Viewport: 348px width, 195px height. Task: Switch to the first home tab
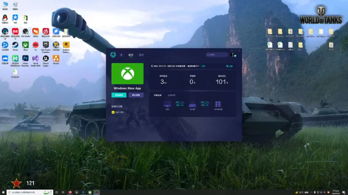tap(131, 55)
